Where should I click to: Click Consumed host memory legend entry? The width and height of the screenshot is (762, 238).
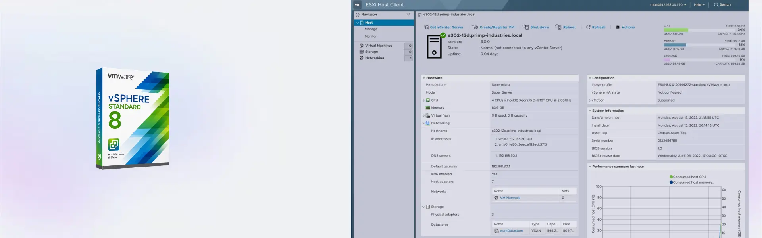click(x=691, y=182)
